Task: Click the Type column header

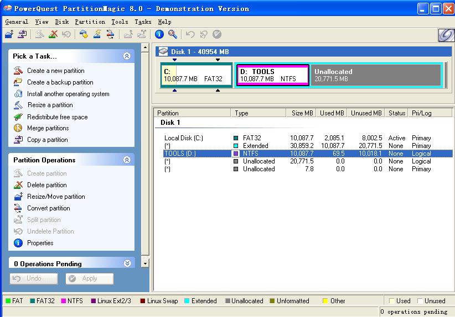Action: click(x=258, y=113)
